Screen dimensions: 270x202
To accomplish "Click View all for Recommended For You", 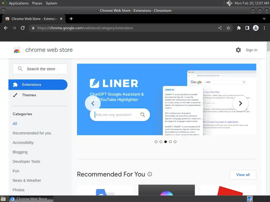I will point(243,175).
